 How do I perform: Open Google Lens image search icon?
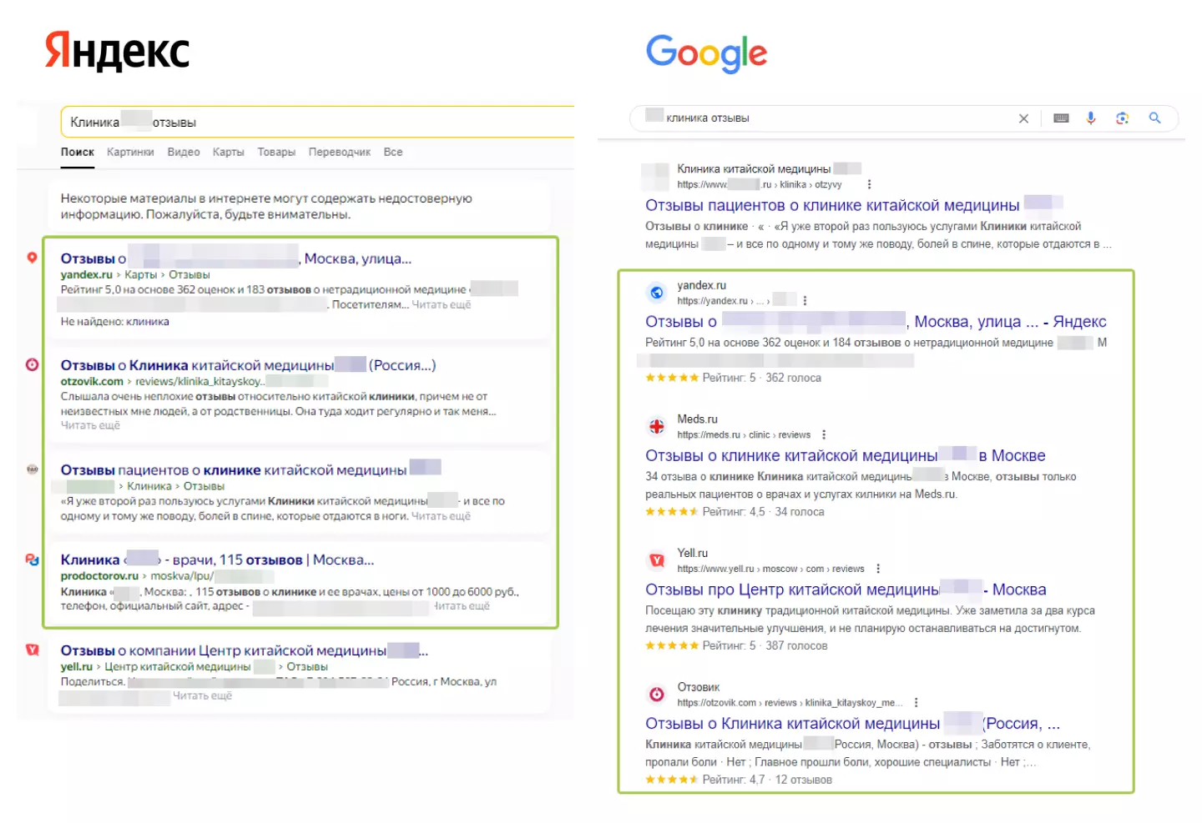(1122, 118)
